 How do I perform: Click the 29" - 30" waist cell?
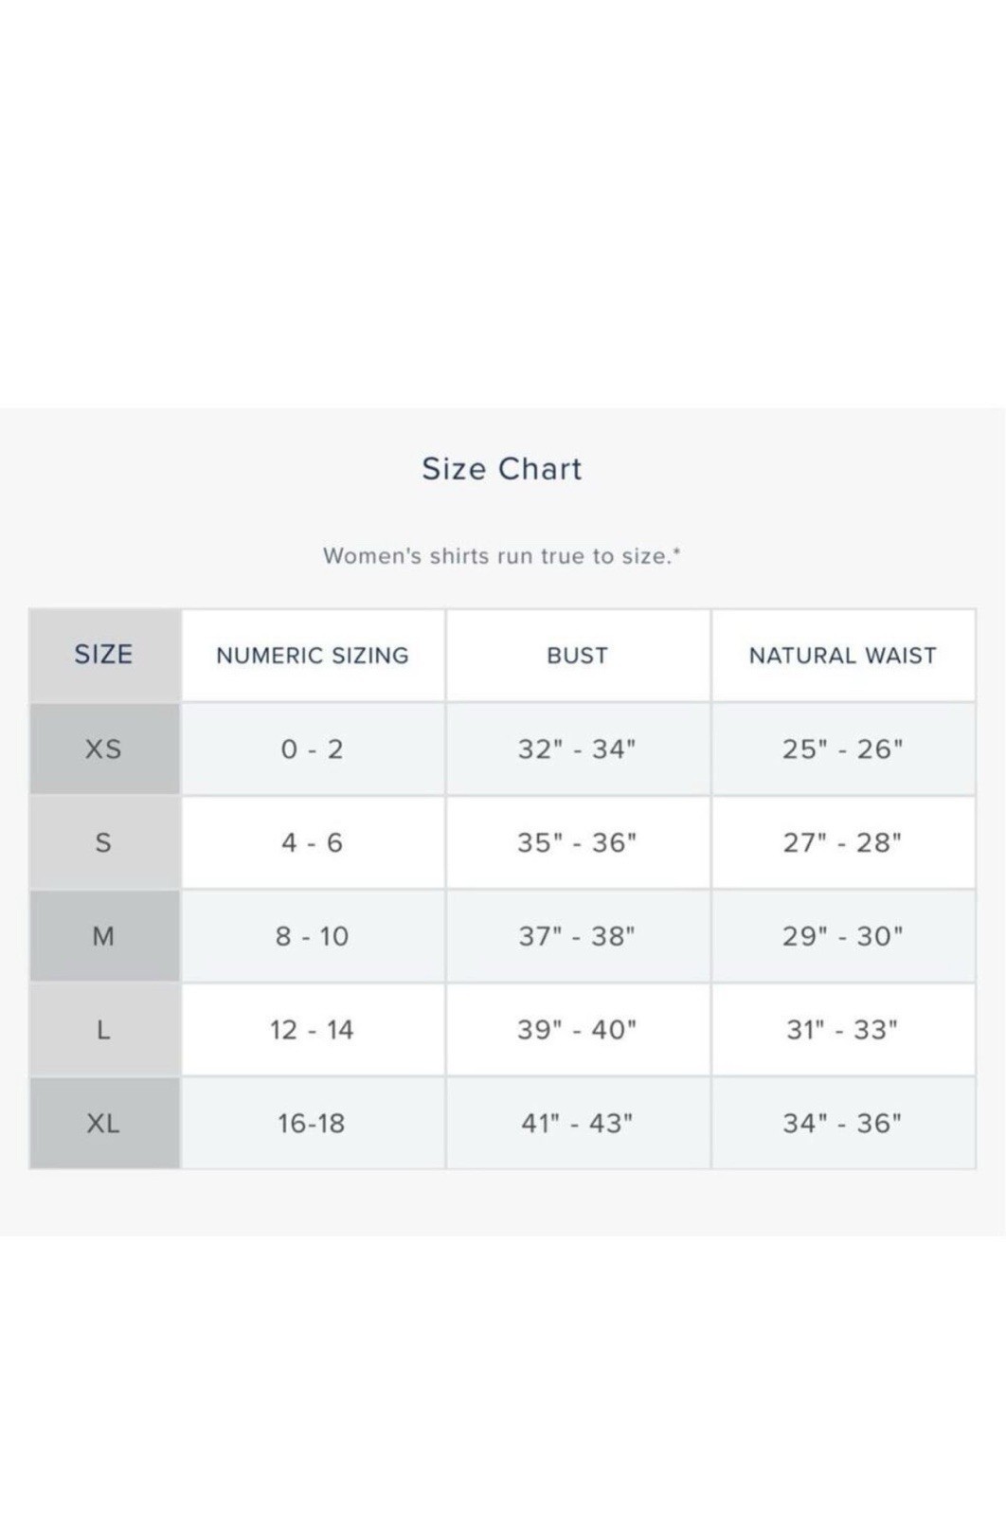(x=843, y=936)
